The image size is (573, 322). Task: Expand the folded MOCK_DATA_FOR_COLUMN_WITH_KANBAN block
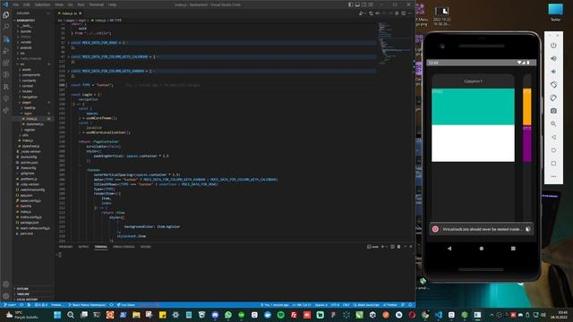tap(68, 72)
